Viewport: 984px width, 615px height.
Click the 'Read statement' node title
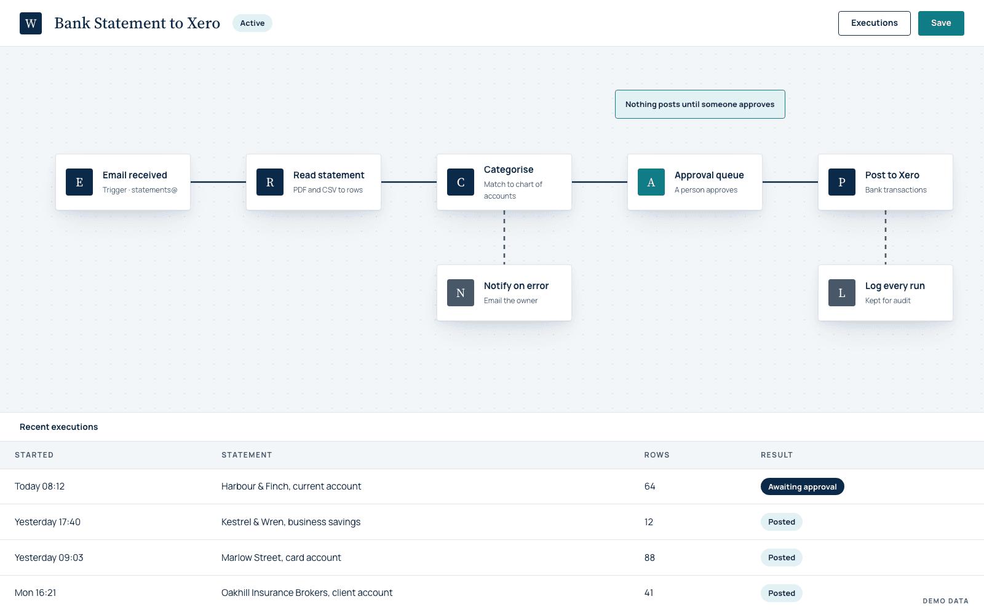coord(328,175)
